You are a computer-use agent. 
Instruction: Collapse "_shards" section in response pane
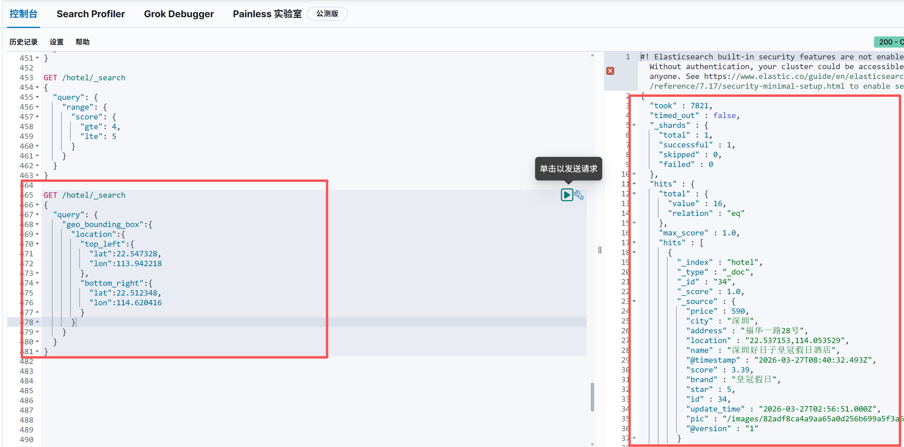pyautogui.click(x=634, y=125)
